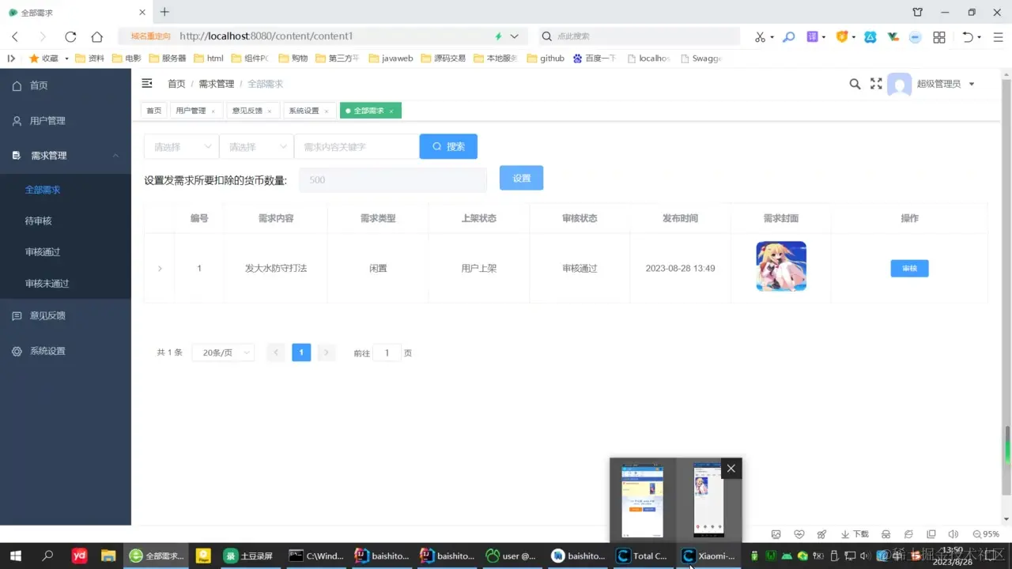Image resolution: width=1012 pixels, height=569 pixels.
Task: Reload the page with the refresh icon
Action: pos(70,36)
